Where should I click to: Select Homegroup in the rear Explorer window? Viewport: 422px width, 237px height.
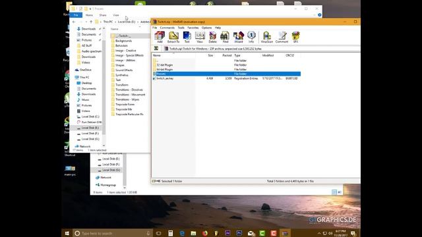click(x=108, y=185)
